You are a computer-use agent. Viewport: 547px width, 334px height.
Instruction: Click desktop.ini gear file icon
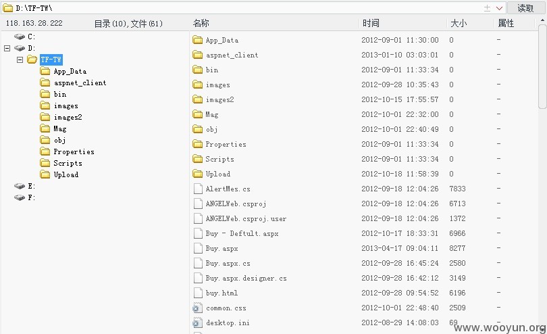tap(197, 323)
